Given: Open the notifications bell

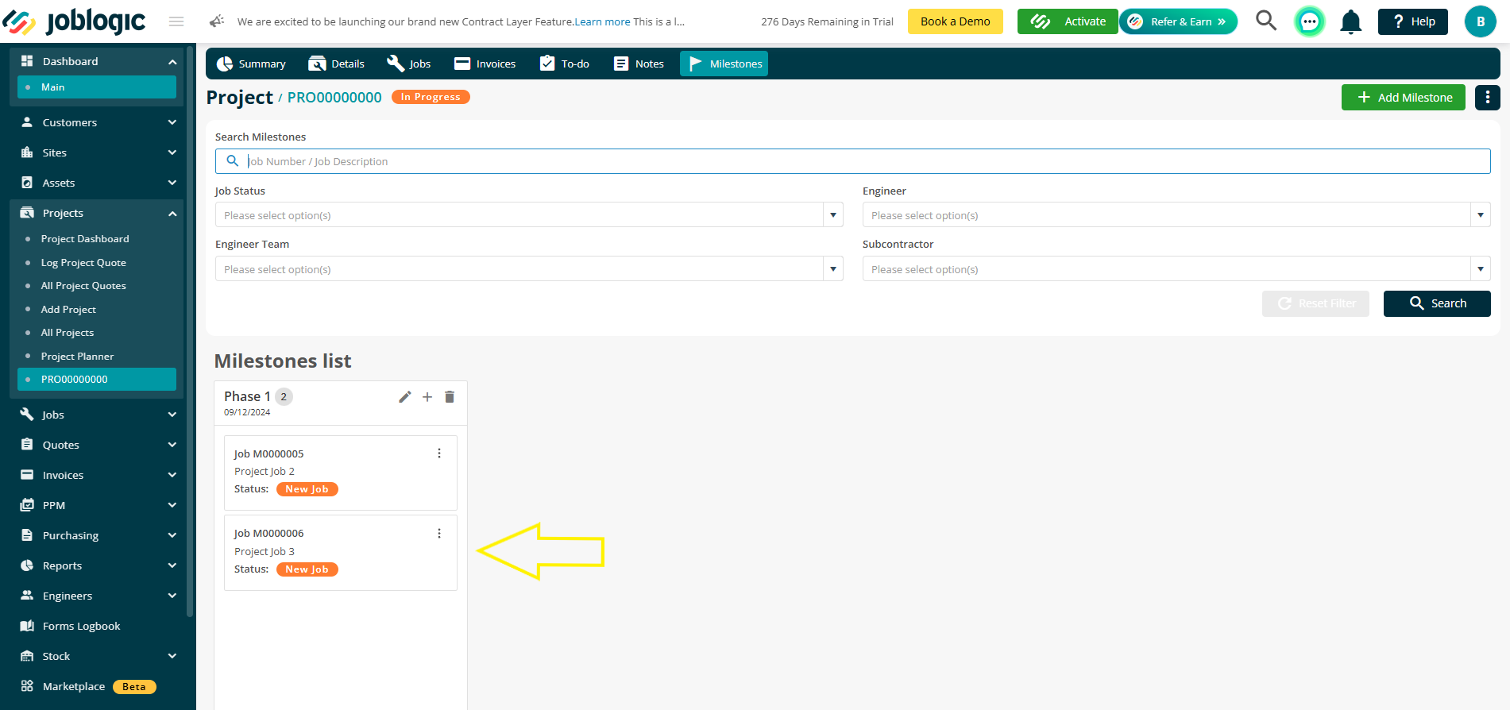Looking at the screenshot, I should 1351,21.
